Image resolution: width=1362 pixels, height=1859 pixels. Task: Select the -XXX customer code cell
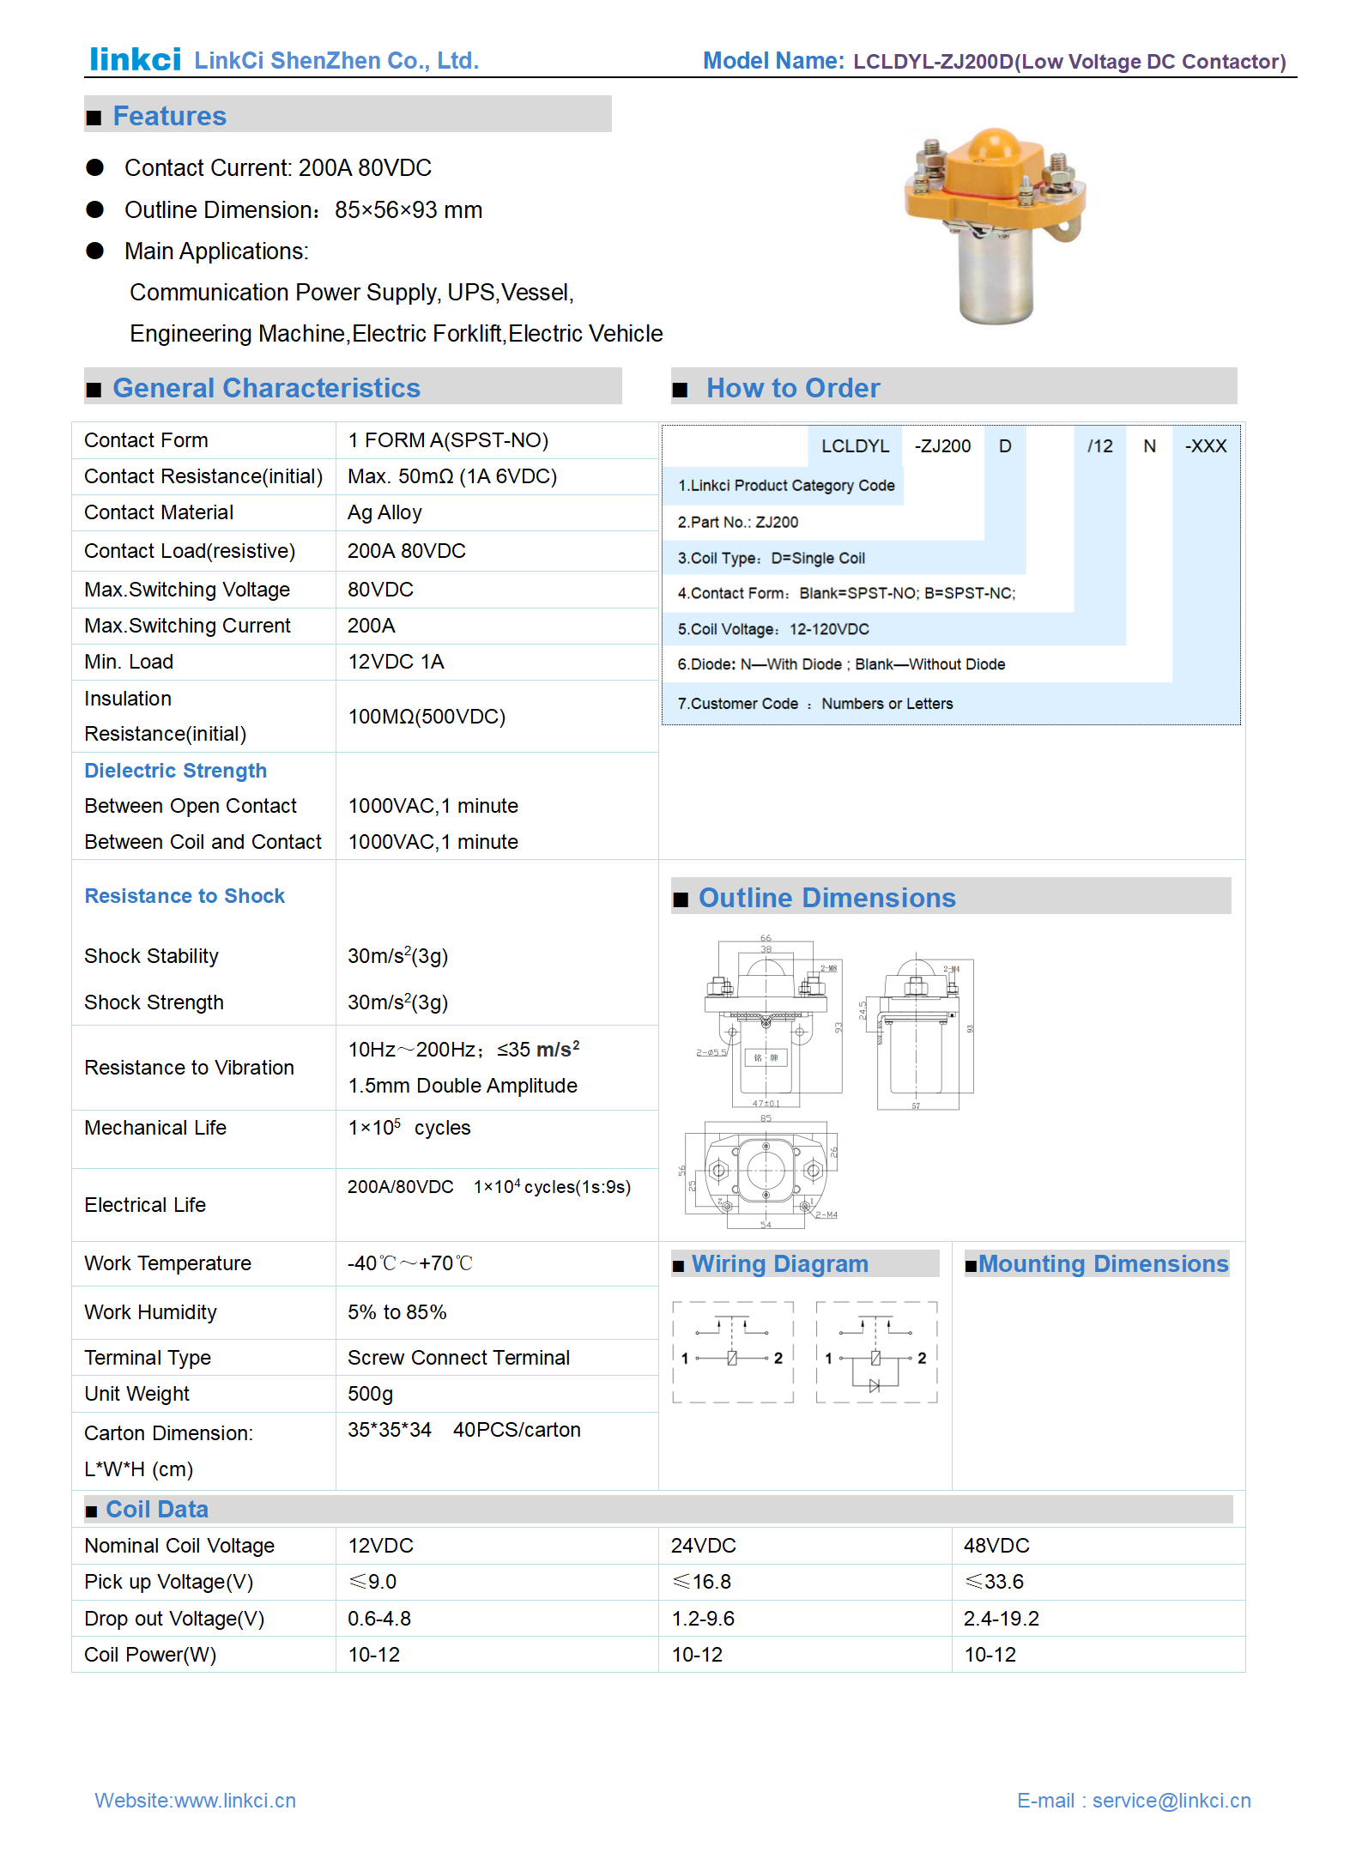tap(1205, 445)
